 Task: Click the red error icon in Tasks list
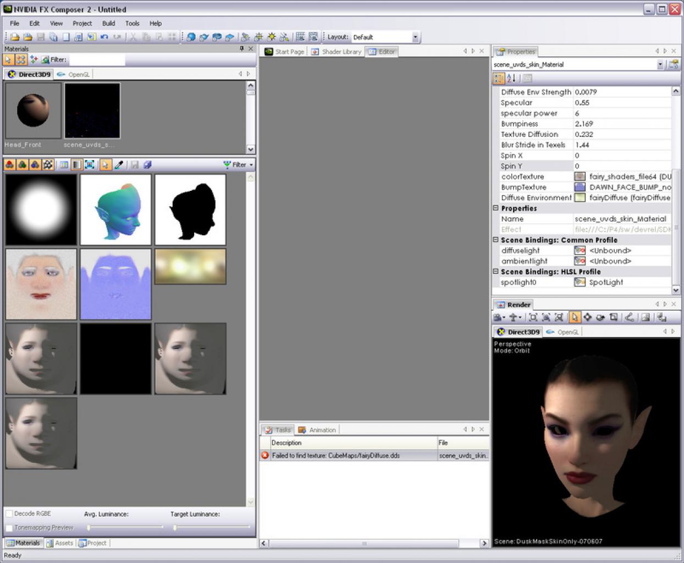pos(265,455)
